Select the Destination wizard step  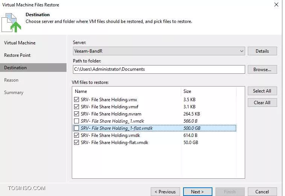click(x=33, y=68)
